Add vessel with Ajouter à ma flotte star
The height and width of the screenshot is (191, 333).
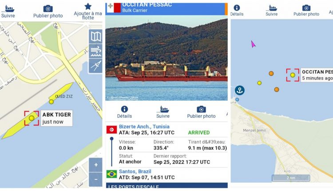tap(88, 12)
